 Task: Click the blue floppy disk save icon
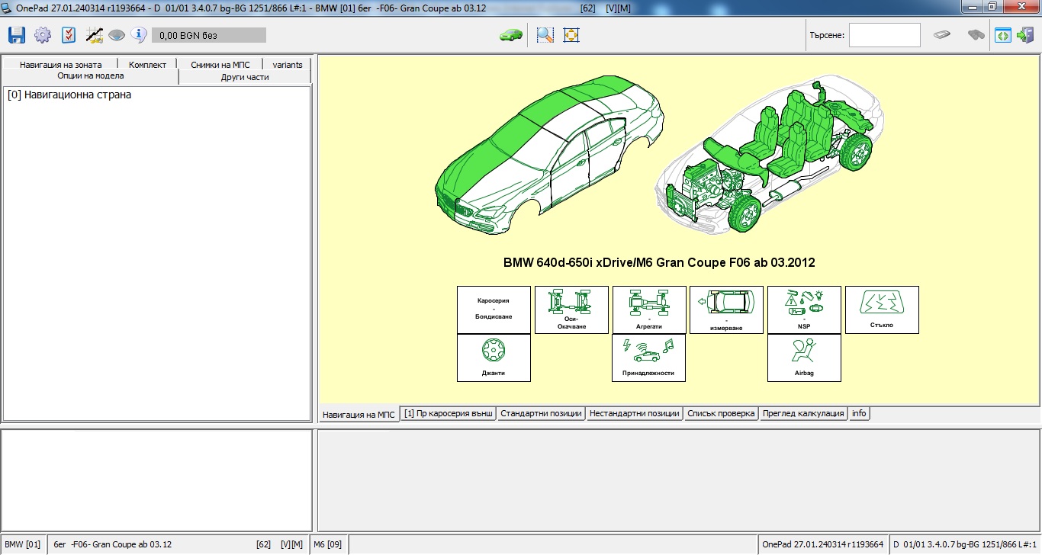click(x=17, y=35)
